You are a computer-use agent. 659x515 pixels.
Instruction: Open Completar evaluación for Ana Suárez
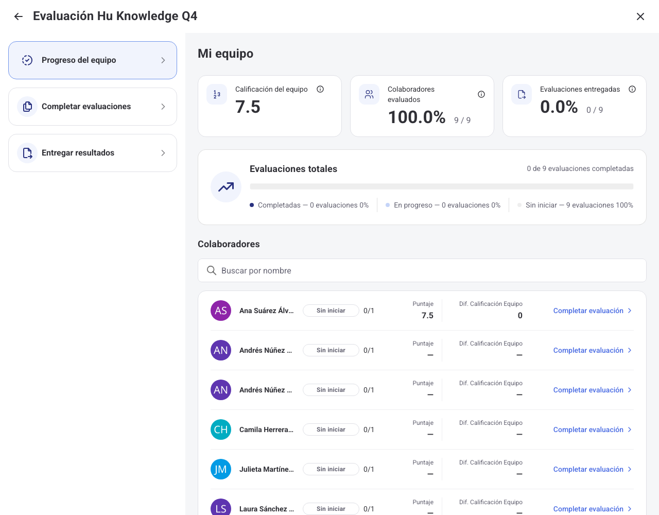593,311
